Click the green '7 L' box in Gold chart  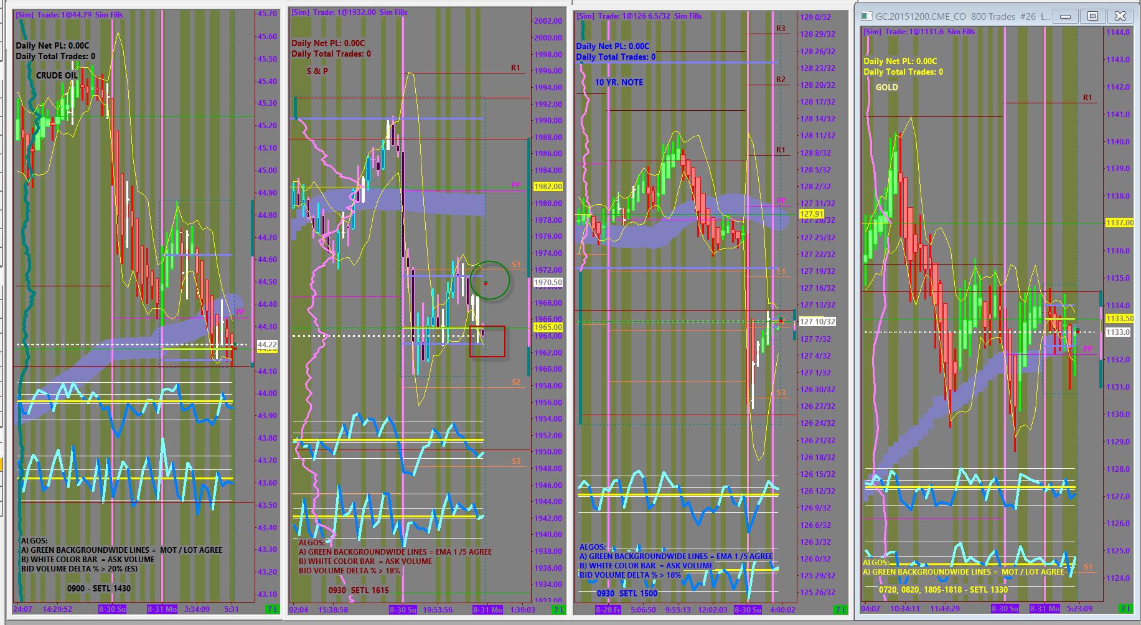[1126, 609]
